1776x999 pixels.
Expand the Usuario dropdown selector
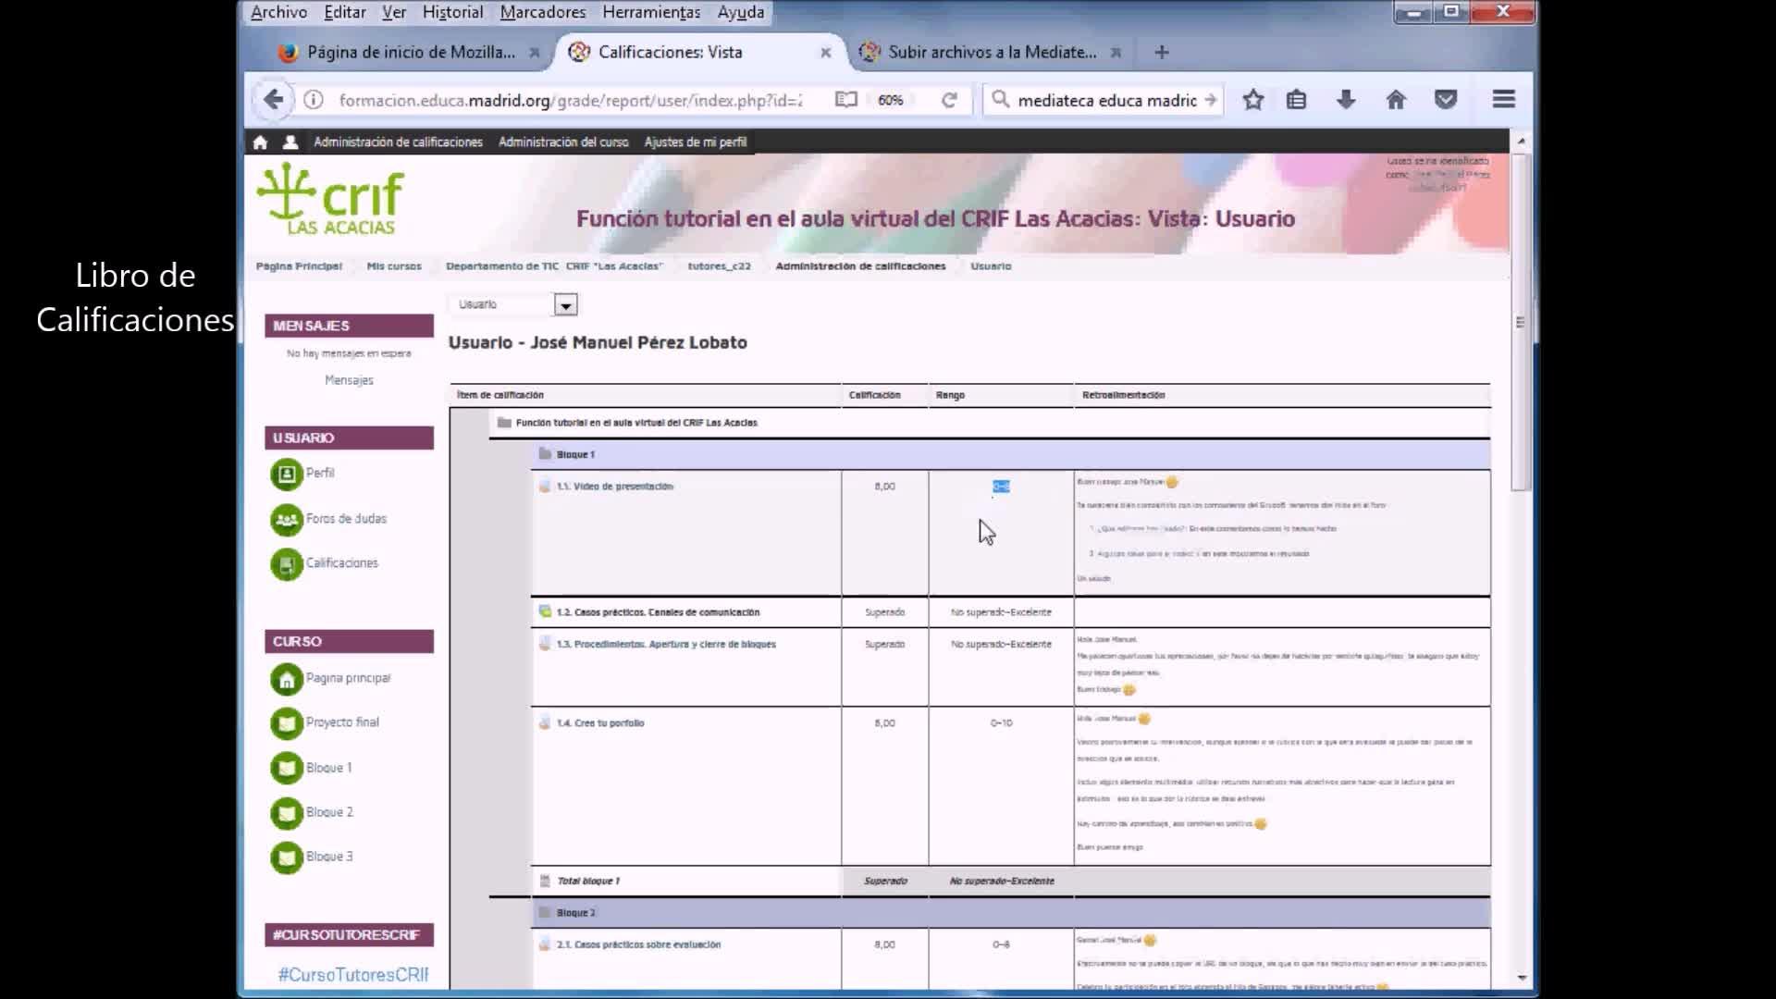[x=565, y=305]
